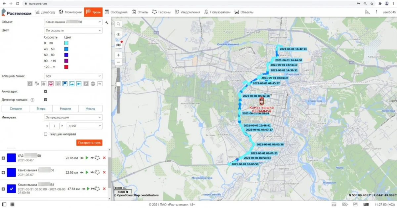Screen dimensions: 397x208
Task: Toggle the parking marker icon
Action: click(x=86, y=84)
